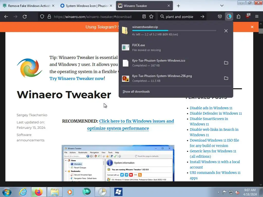
Task: Open uBlock extension icon with badge 17
Action: 248,16
